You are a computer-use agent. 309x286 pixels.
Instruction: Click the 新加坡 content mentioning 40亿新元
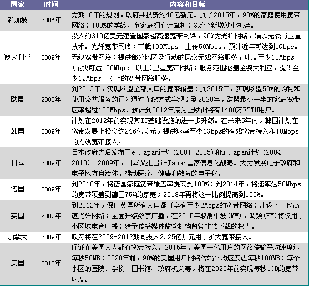point(186,20)
